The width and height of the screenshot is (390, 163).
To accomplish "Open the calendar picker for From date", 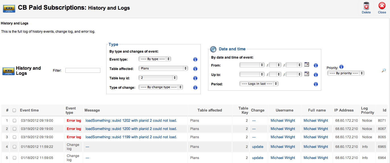I will click(307, 65).
